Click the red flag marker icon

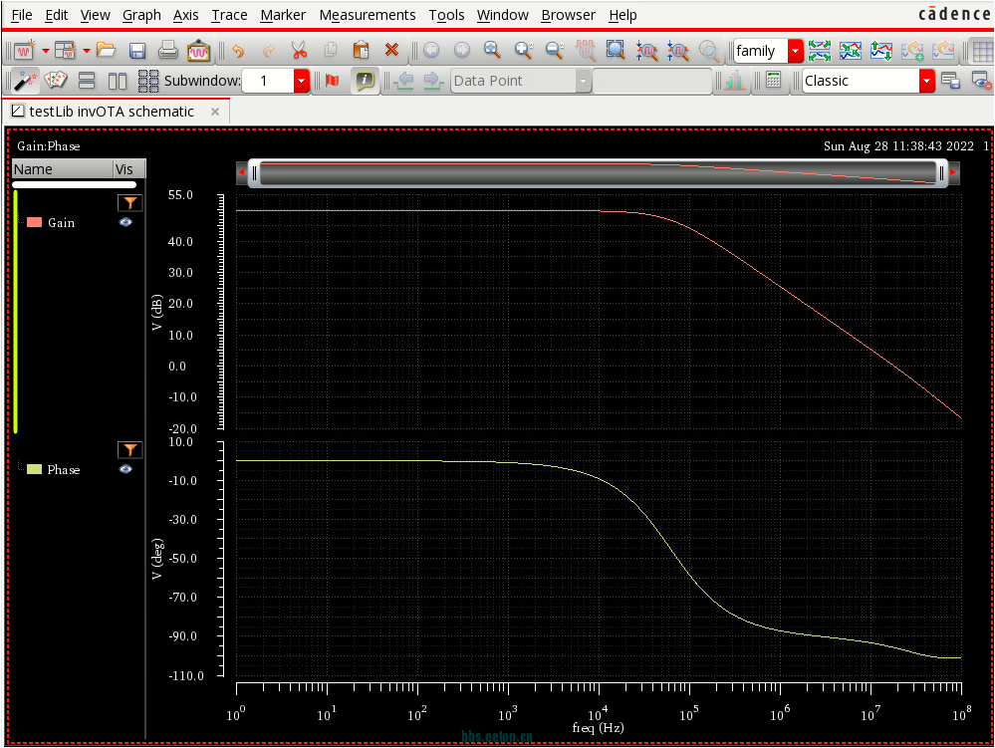332,81
